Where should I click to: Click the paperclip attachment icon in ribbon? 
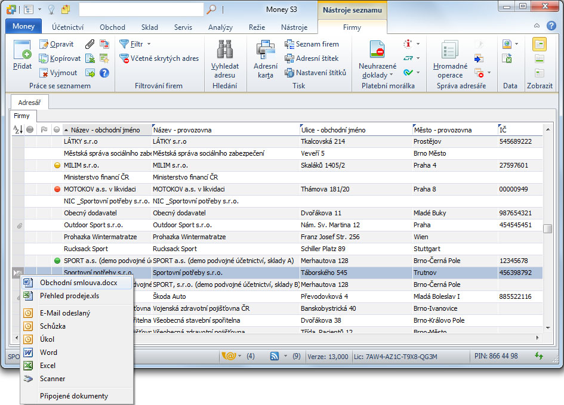click(90, 44)
